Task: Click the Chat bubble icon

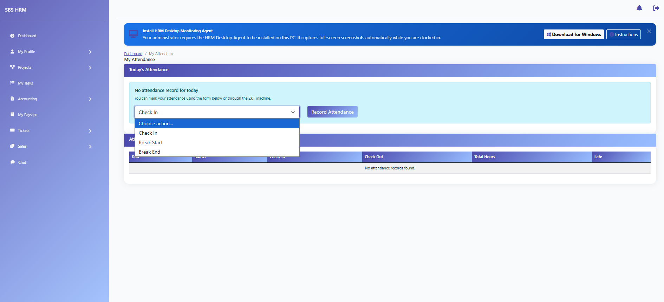Action: [12, 162]
